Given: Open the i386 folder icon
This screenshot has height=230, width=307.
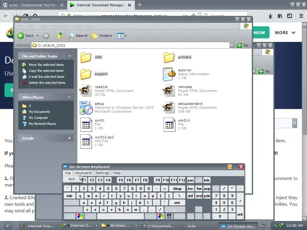Looking at the screenshot, I should click(x=85, y=57).
